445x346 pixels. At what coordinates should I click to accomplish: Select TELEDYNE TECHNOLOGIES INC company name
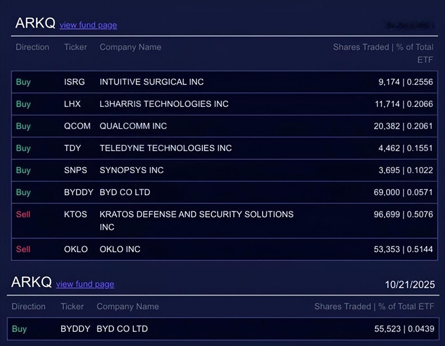pos(166,148)
